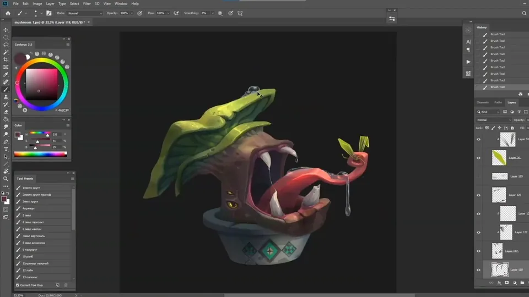Open the tool preset picker arrow
The image size is (529, 297).
coord(26,13)
